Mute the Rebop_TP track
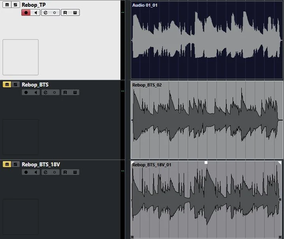 7,5
